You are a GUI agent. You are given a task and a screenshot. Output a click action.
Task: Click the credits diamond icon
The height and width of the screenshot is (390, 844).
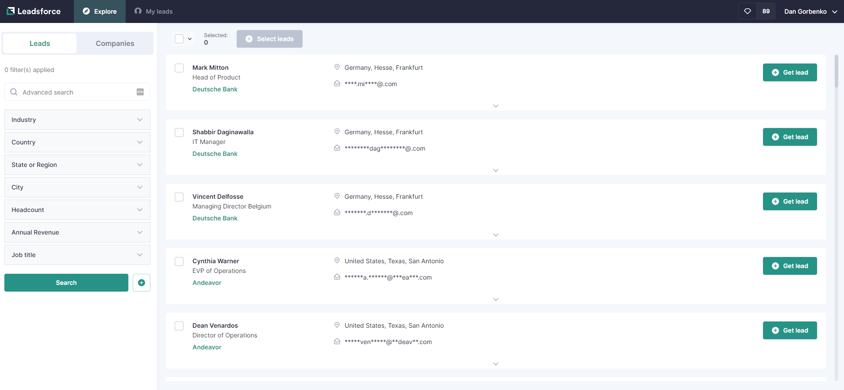[748, 11]
